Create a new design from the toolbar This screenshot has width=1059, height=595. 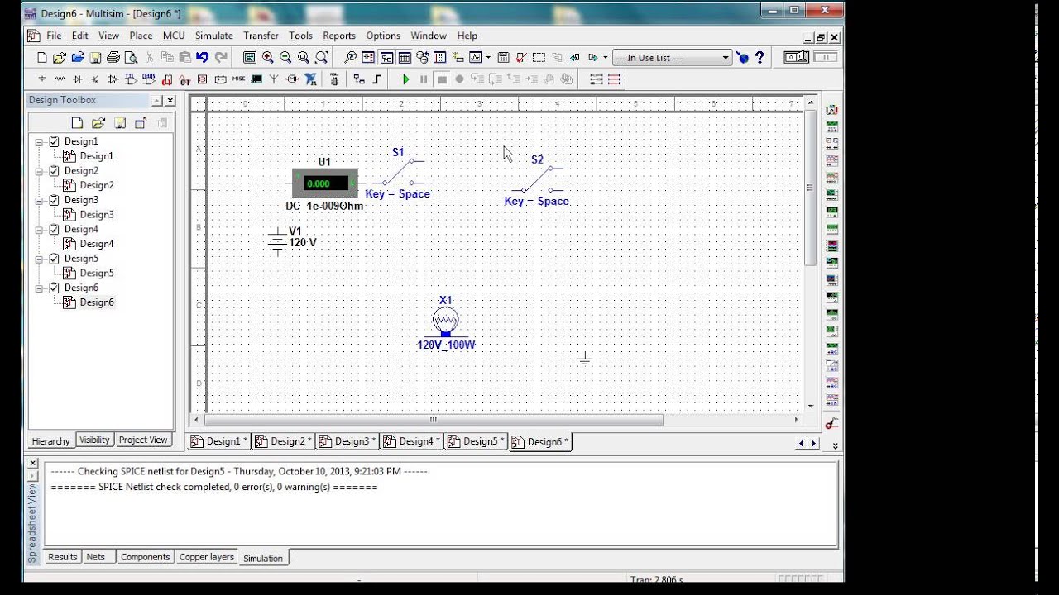(x=42, y=58)
